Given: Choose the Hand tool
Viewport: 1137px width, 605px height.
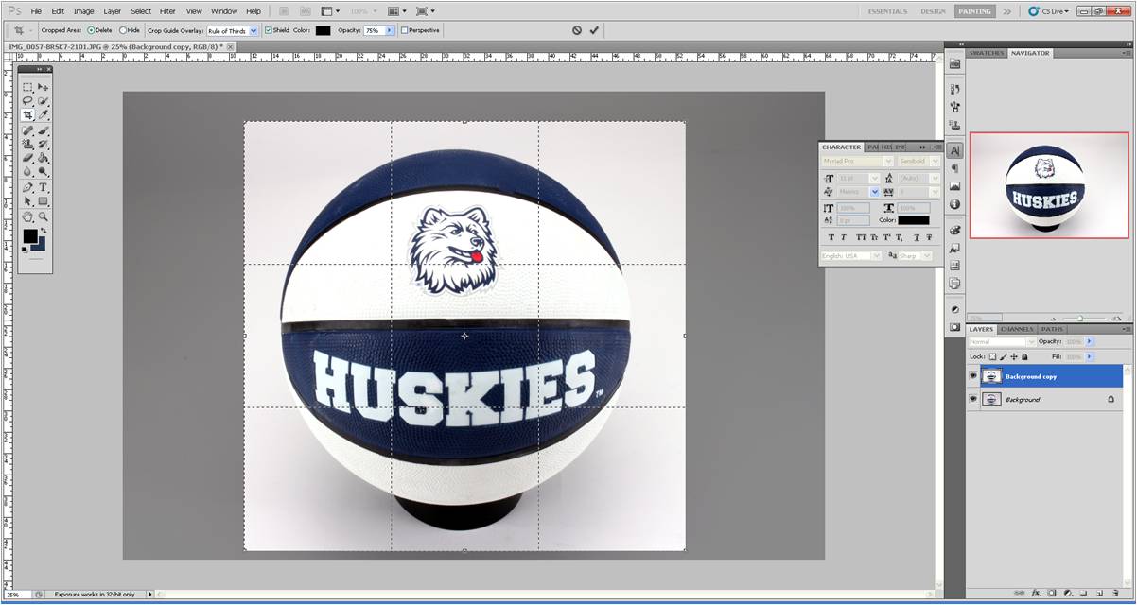Looking at the screenshot, I should click(x=27, y=216).
